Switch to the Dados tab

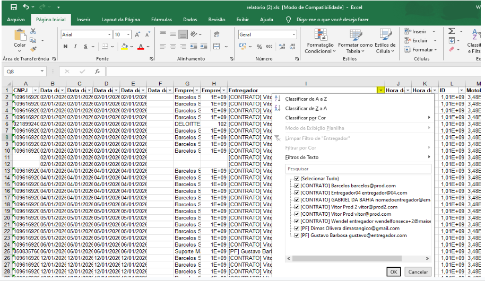click(190, 20)
